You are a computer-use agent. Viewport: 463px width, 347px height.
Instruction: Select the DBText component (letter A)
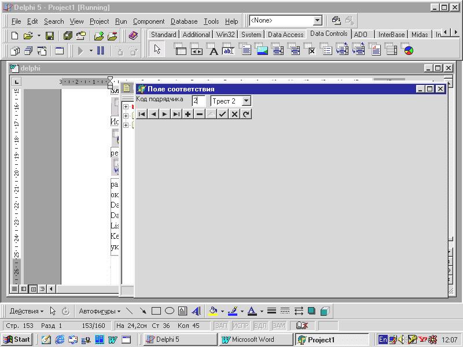(x=212, y=49)
